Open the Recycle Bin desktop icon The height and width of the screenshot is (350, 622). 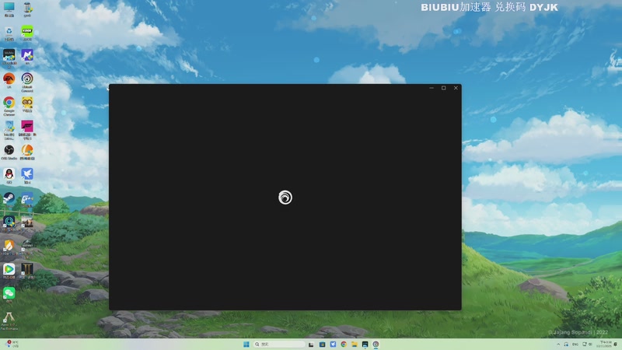(9, 33)
